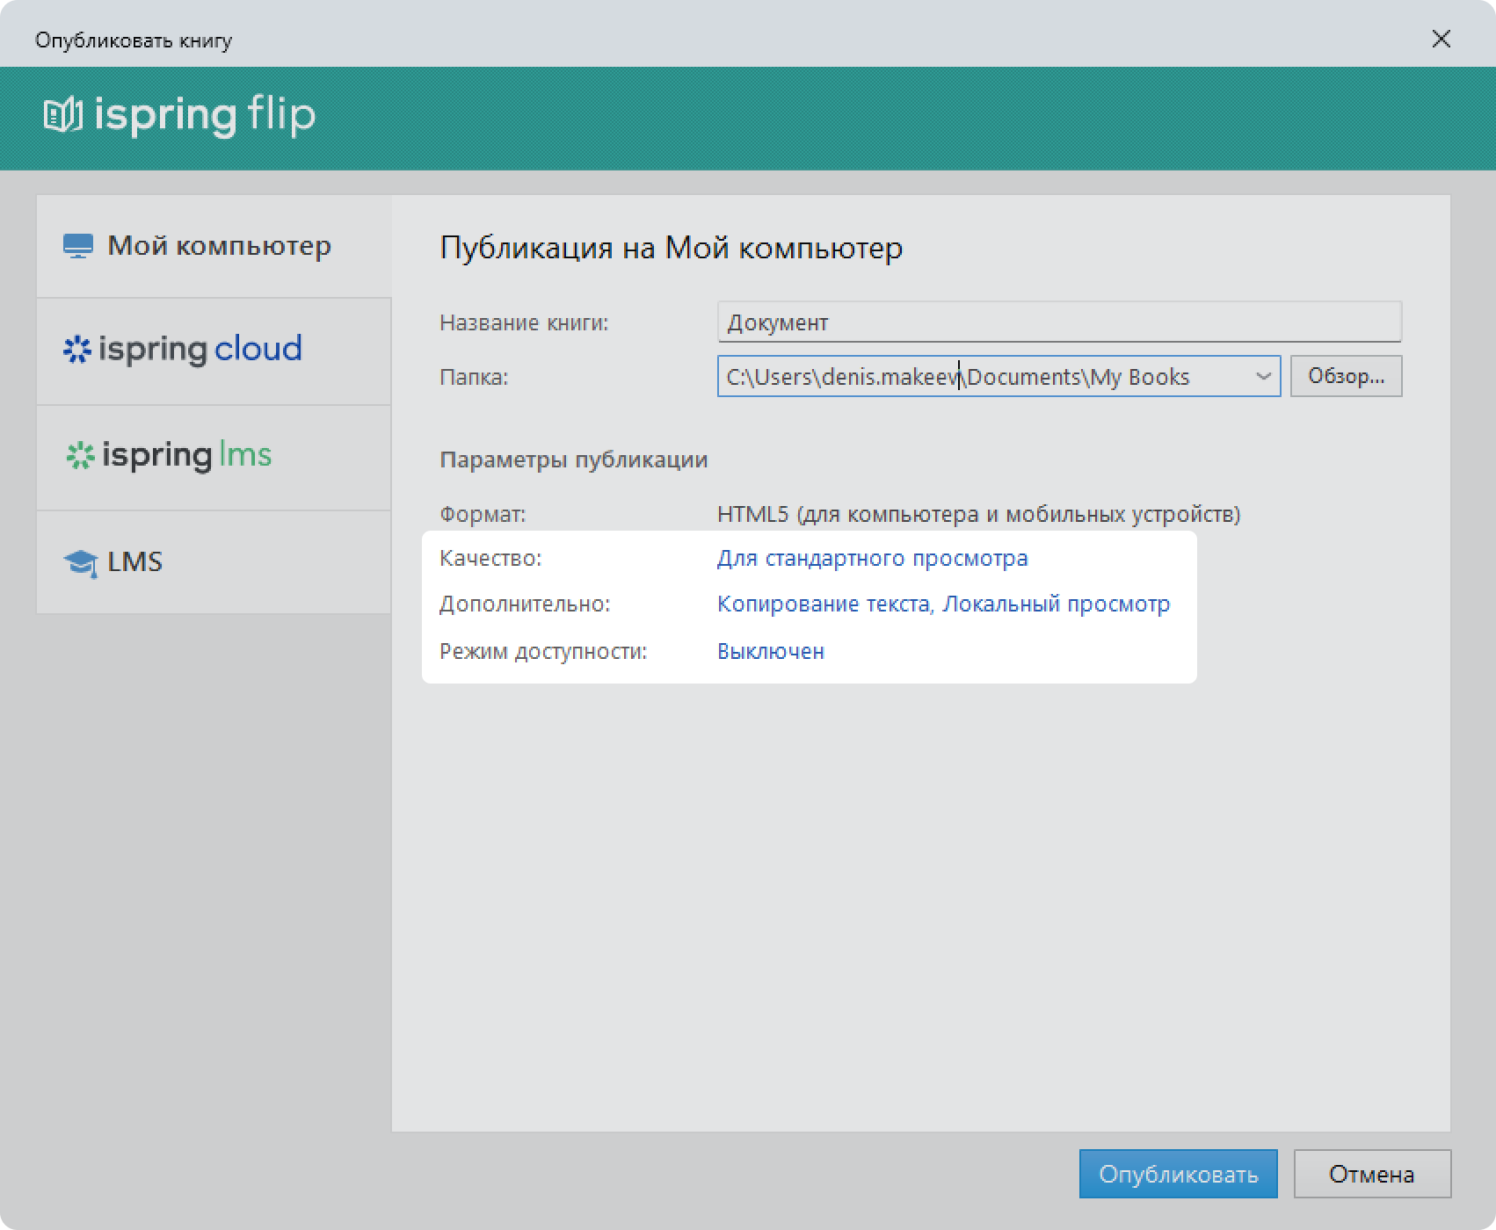This screenshot has height=1230, width=1496.
Task: Click the Опубликовать книгу window title
Action: click(134, 40)
